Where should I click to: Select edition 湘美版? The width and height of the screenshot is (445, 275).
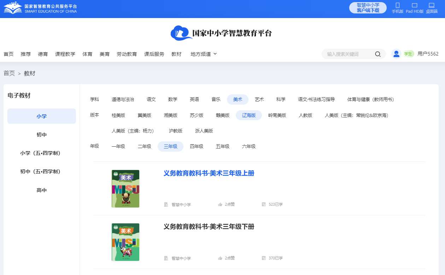coord(171,115)
